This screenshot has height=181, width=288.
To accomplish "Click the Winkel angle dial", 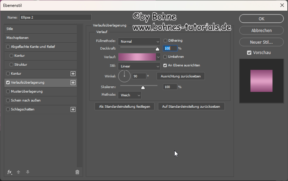I will [x=124, y=76].
